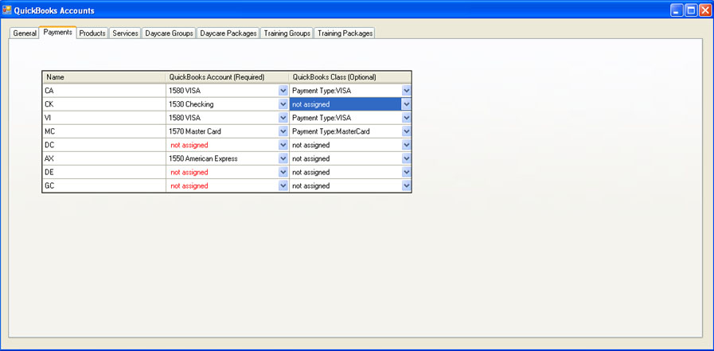The height and width of the screenshot is (351, 714).
Task: Expand QuickBooks Account dropdown for CA row
Action: click(283, 91)
